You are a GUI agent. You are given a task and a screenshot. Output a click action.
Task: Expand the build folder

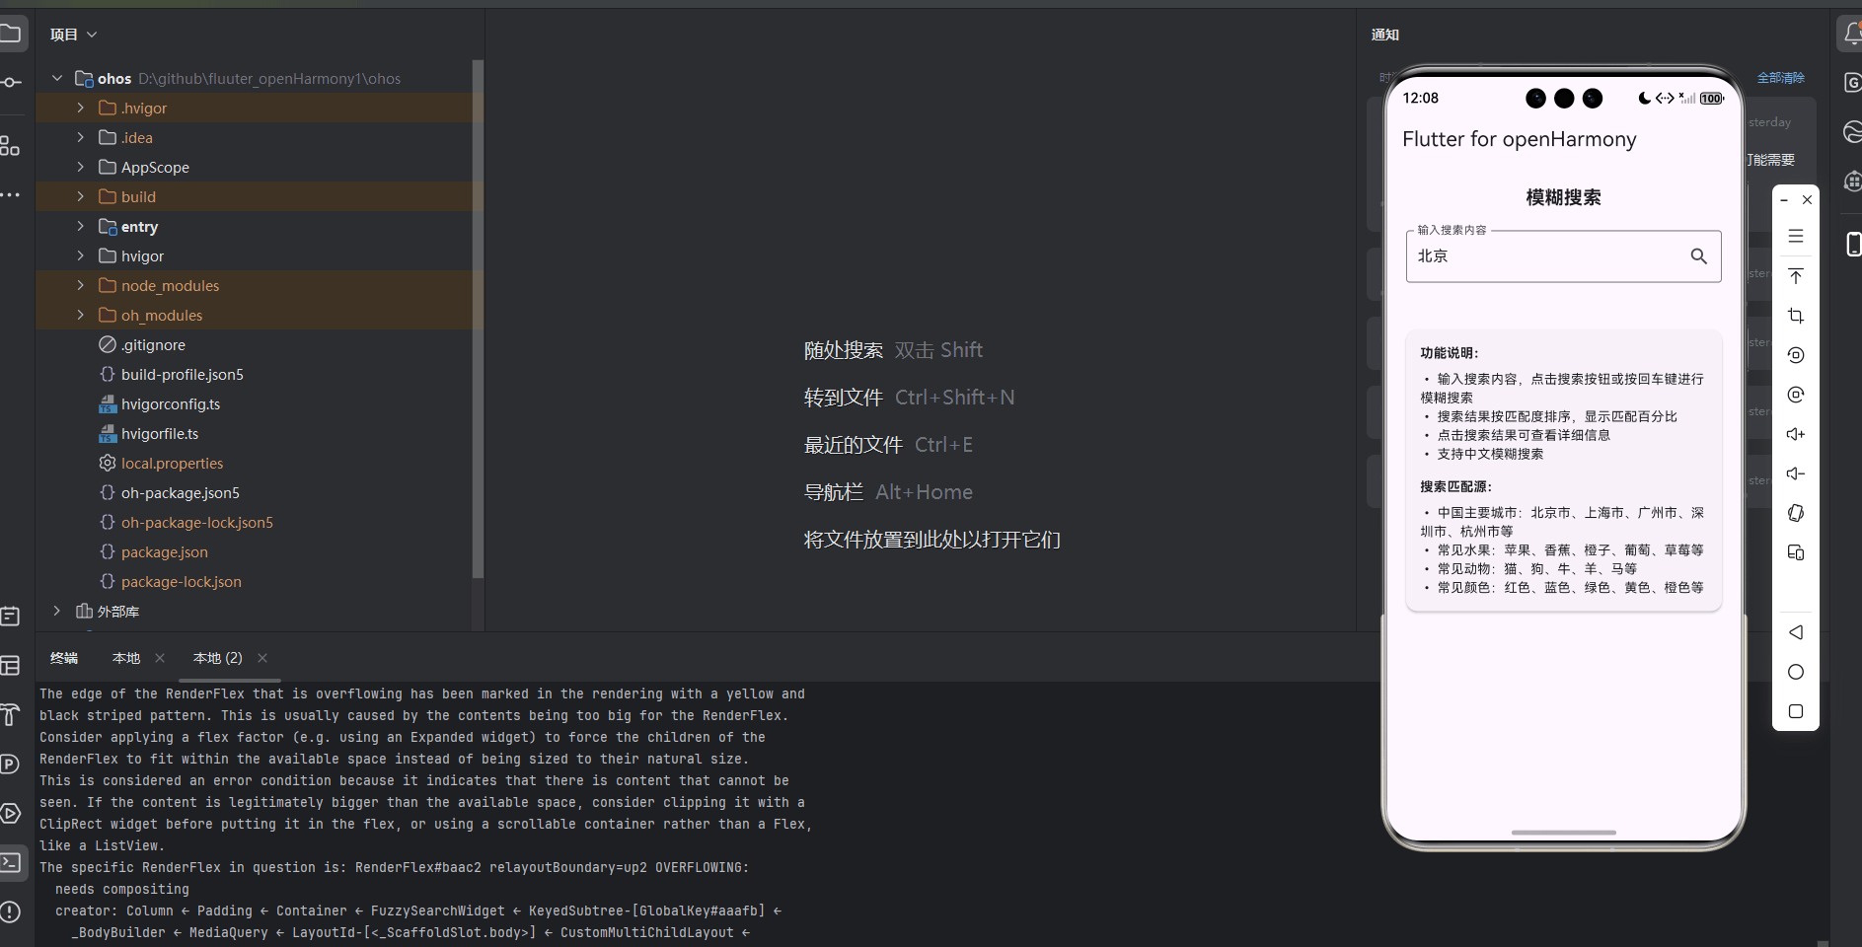(x=81, y=196)
